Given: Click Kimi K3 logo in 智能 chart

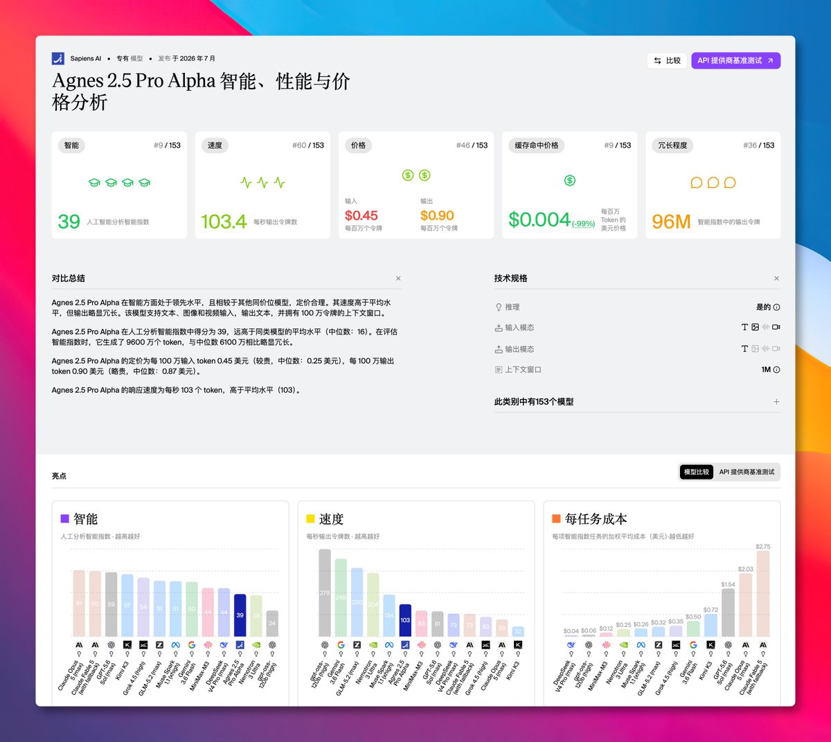Looking at the screenshot, I should click(127, 645).
